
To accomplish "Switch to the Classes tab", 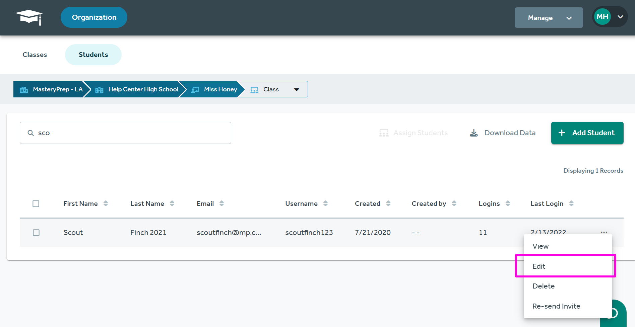I will click(x=35, y=55).
